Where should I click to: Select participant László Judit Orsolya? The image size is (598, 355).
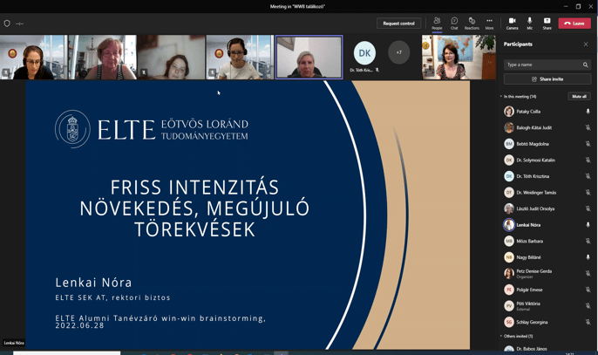point(547,208)
